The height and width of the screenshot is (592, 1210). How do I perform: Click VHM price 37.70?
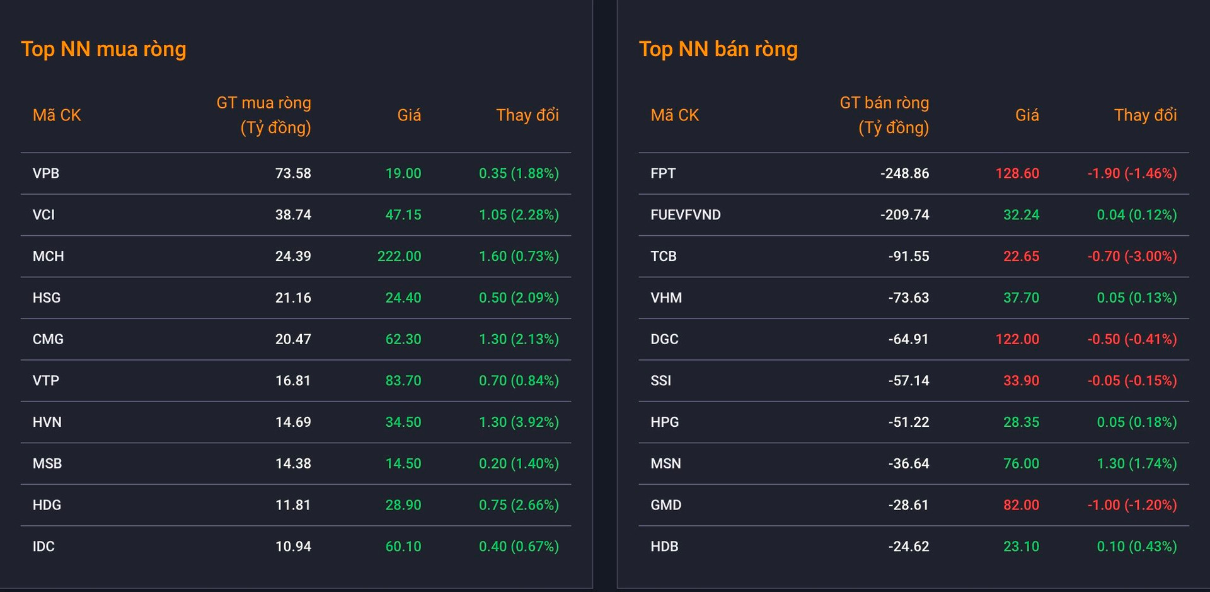point(1022,298)
